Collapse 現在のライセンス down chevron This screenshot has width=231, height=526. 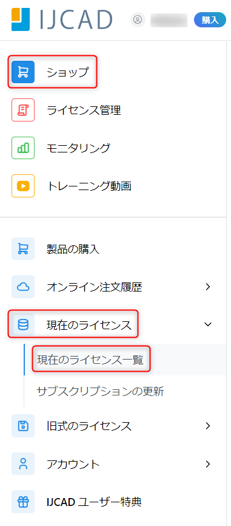click(x=208, y=324)
